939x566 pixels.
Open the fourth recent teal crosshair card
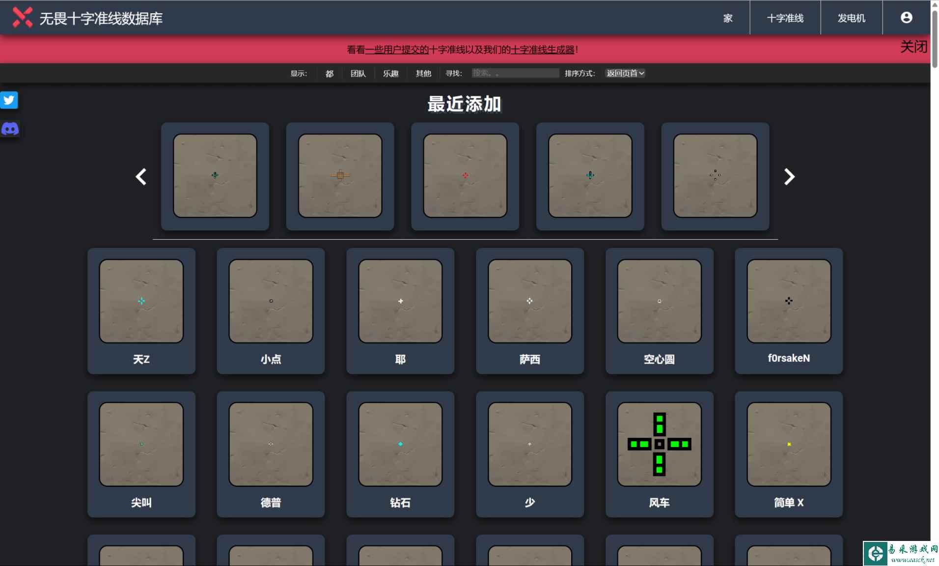point(590,176)
